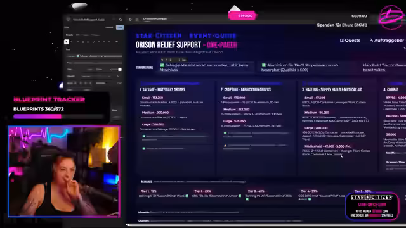
Task: Click the refresh icon beside the page address
Action: 130,20
